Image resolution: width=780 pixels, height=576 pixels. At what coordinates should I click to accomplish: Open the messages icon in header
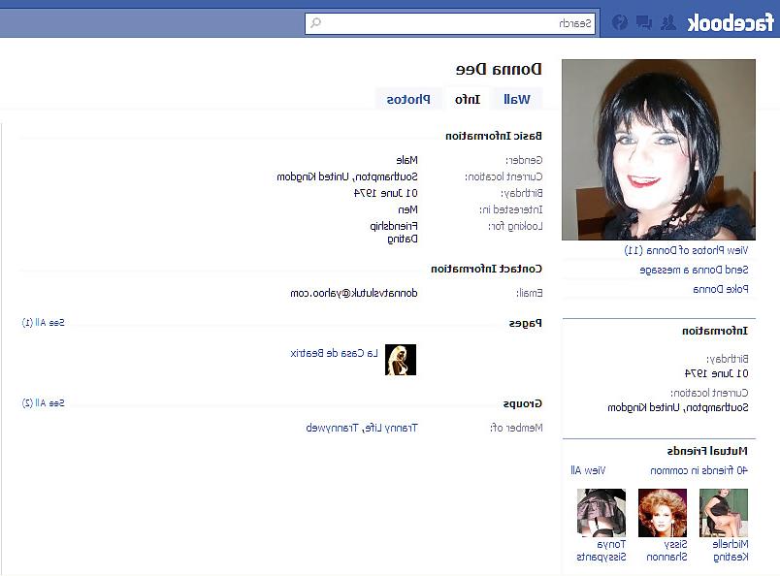pyautogui.click(x=644, y=22)
